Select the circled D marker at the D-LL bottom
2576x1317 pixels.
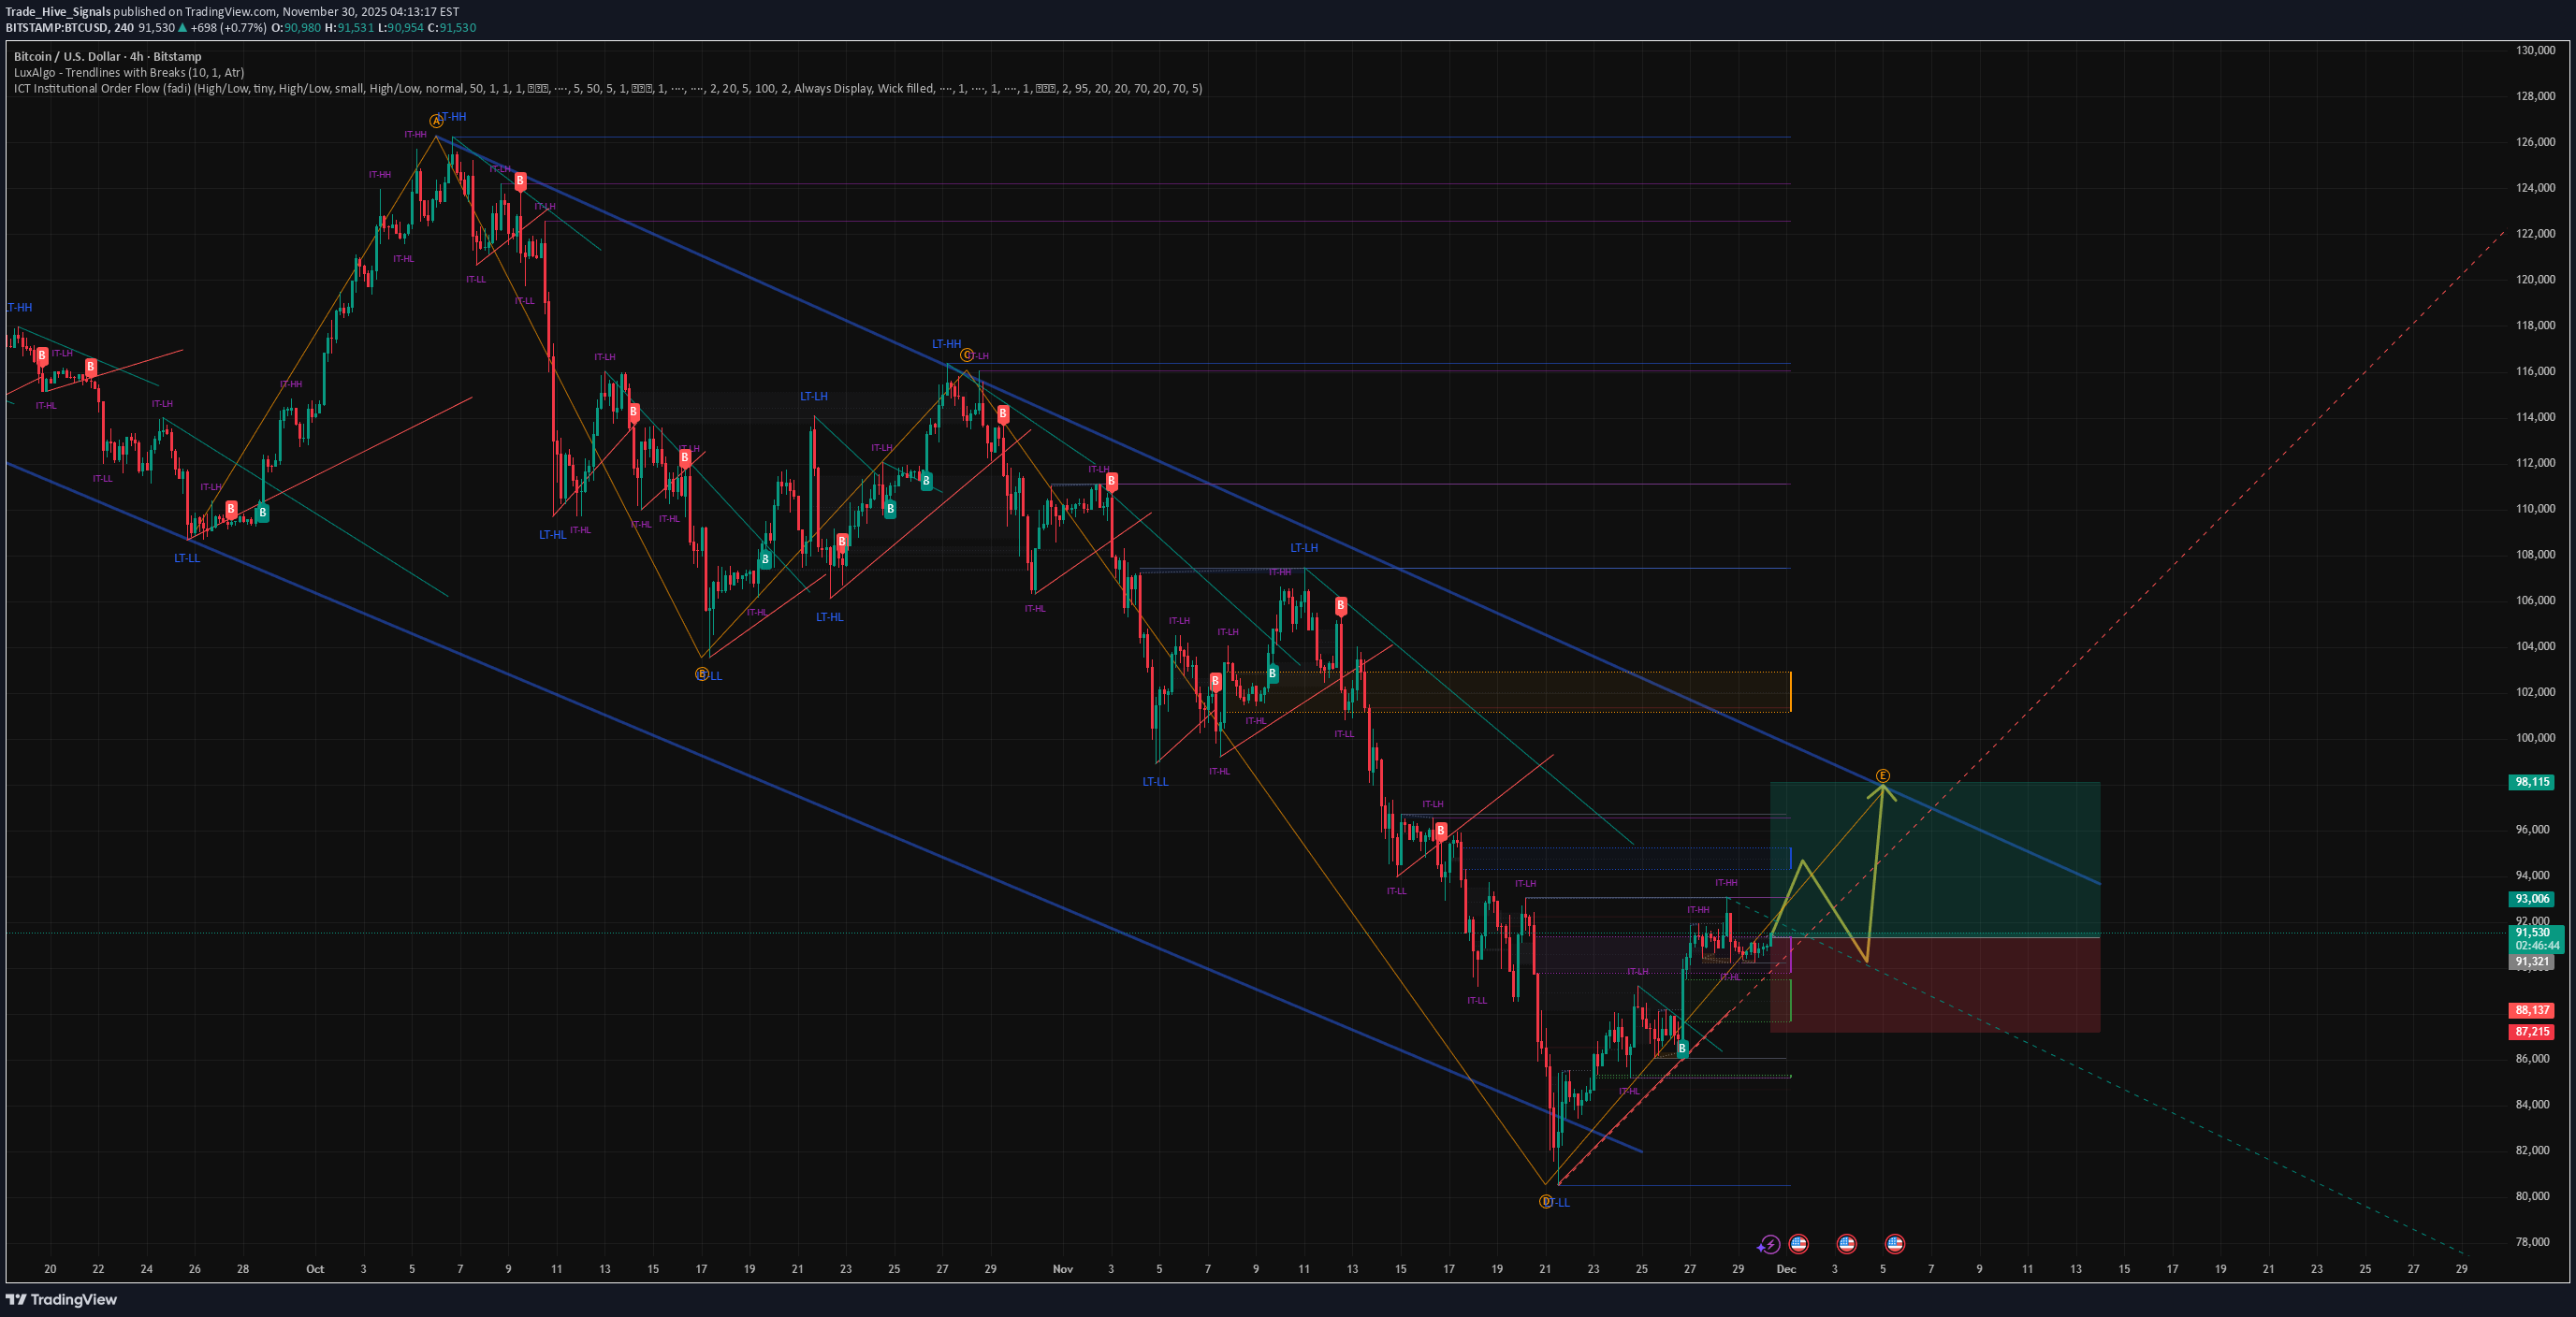1546,1200
